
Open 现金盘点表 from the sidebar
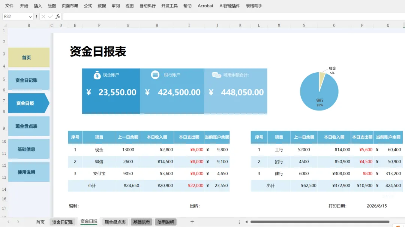point(28,126)
